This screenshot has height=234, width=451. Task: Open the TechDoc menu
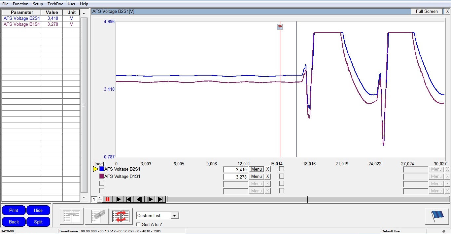click(55, 4)
